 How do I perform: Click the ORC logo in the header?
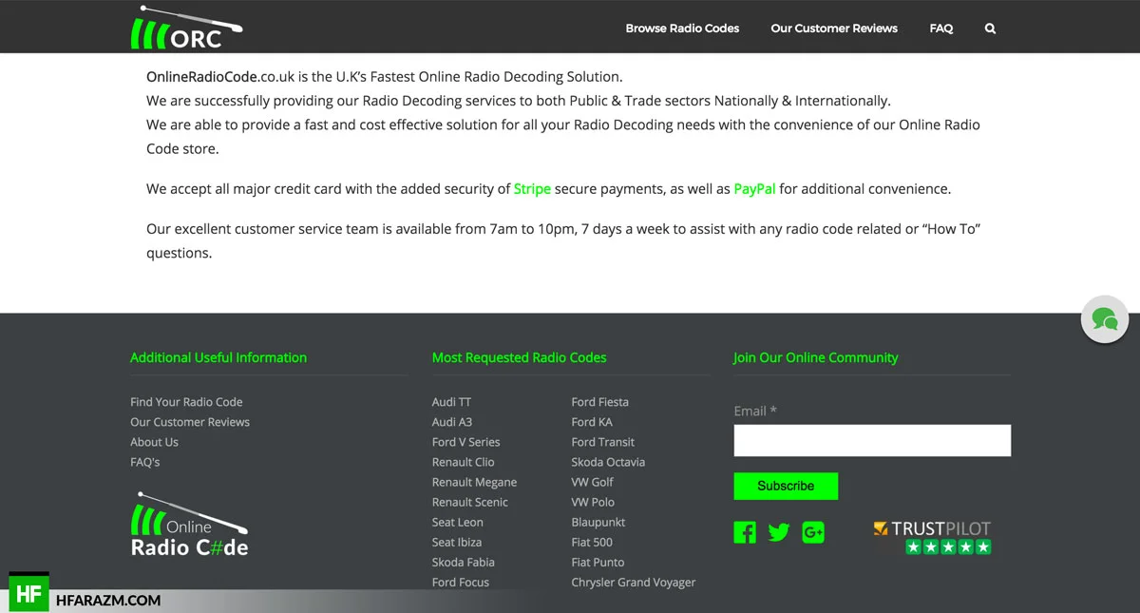(x=186, y=28)
